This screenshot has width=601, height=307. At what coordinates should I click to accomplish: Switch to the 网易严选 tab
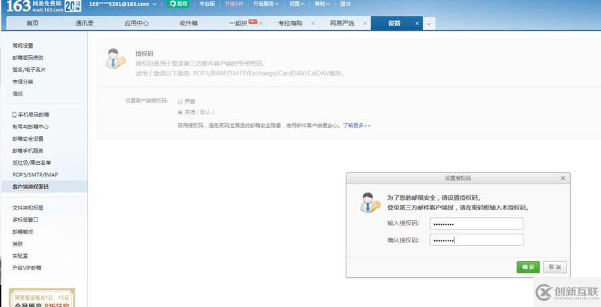[x=342, y=24]
